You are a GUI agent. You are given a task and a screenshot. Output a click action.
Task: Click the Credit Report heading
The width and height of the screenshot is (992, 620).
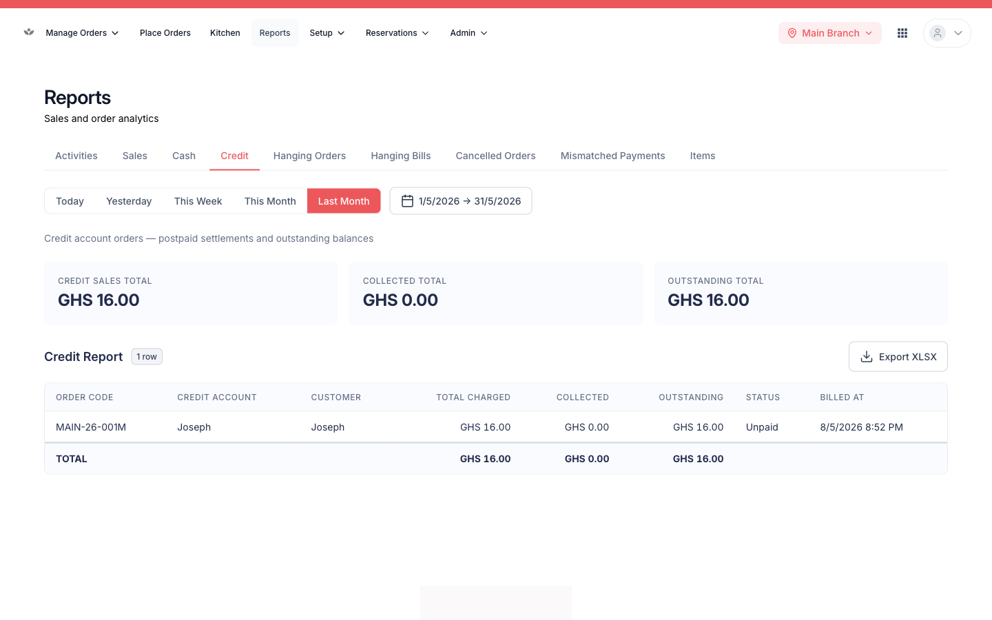[83, 357]
